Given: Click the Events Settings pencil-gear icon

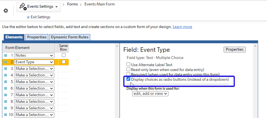Looking at the screenshot, I should (23, 7).
